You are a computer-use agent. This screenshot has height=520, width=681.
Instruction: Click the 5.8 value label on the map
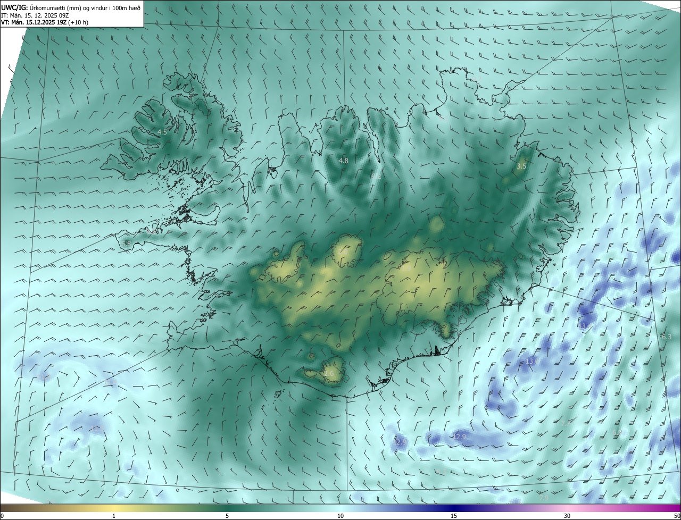point(127,244)
